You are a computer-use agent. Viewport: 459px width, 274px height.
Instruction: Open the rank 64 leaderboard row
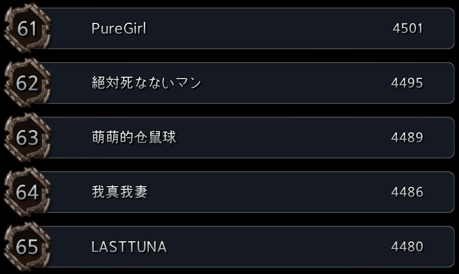pos(229,192)
